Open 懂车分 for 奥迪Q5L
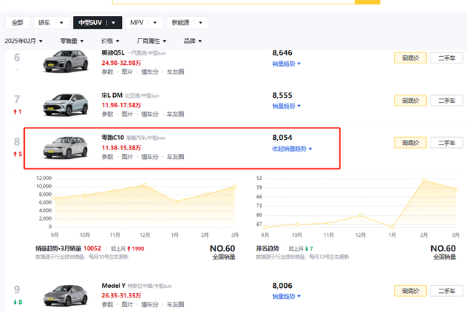 click(x=150, y=72)
